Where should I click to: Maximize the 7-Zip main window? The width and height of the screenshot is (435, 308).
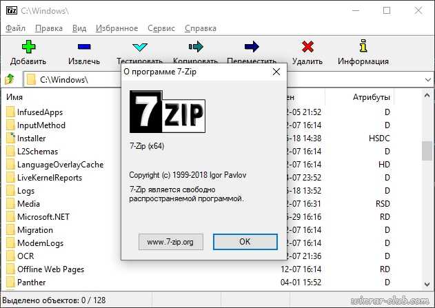coord(387,10)
